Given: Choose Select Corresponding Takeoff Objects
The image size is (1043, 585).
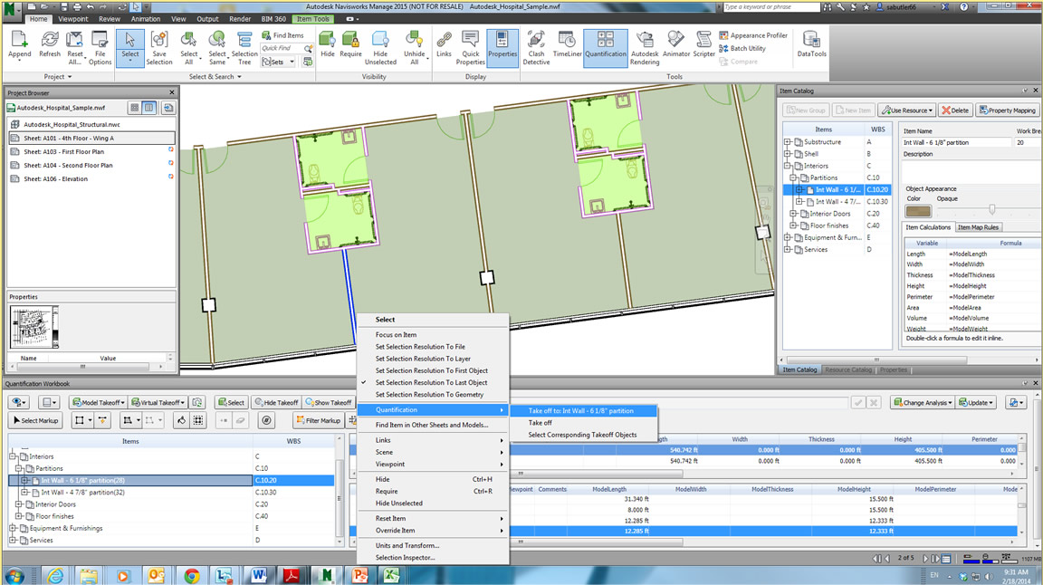Looking at the screenshot, I should 583,435.
